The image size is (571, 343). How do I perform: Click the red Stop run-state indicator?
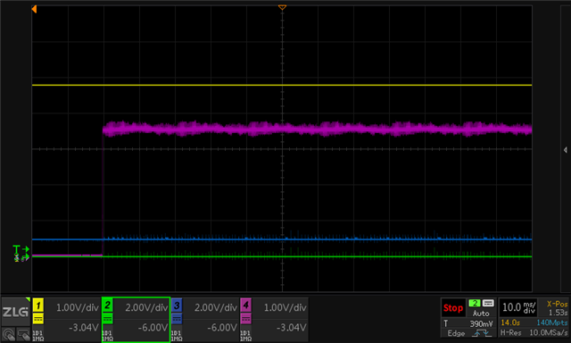(x=453, y=308)
